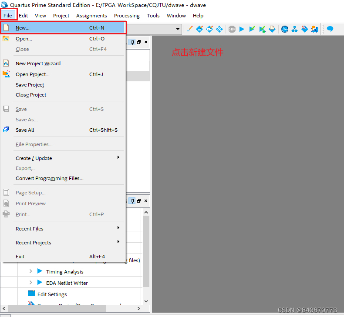
Task: Expand the Recent Files submenu
Action: pos(118,227)
